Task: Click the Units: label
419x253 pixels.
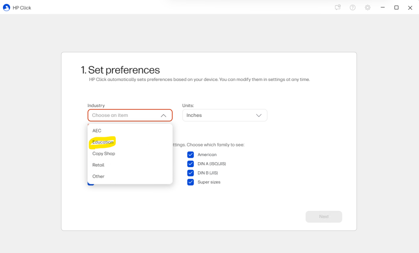Action: 188,105
